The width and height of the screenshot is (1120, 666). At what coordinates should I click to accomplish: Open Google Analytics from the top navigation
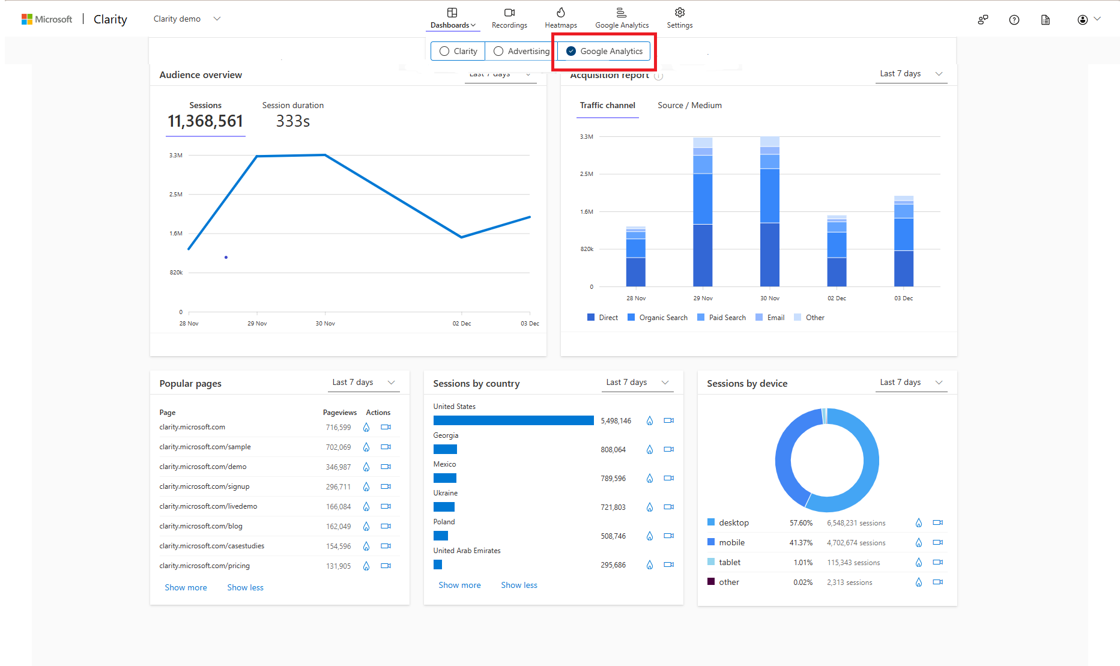(x=622, y=18)
